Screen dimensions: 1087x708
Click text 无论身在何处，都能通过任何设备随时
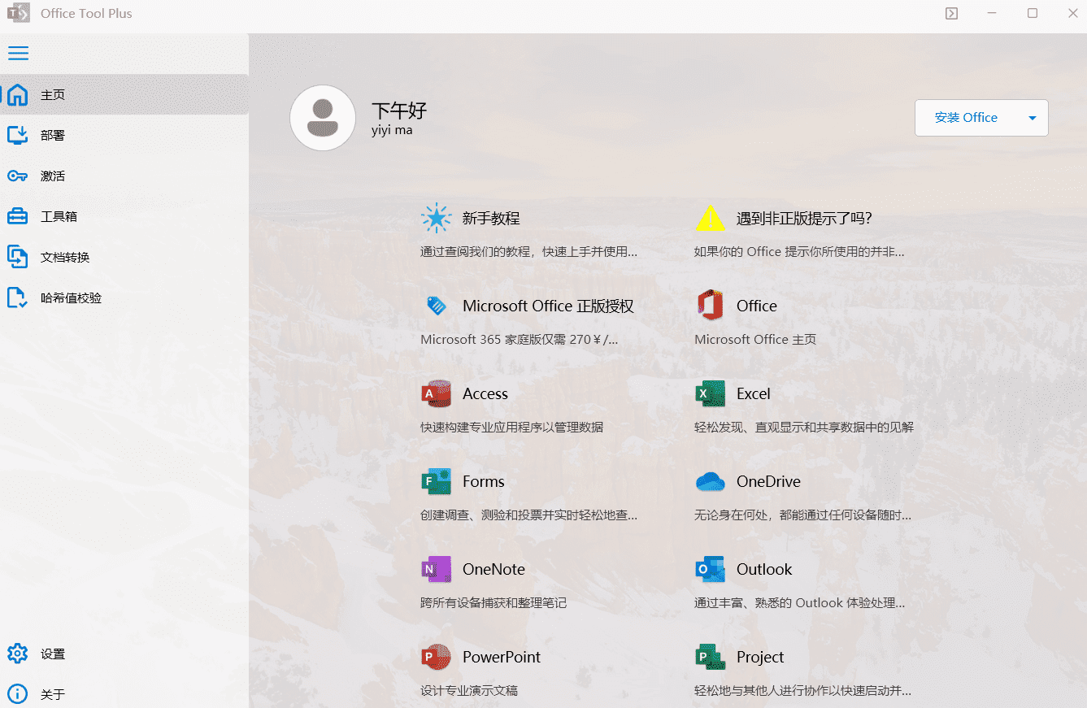(802, 515)
